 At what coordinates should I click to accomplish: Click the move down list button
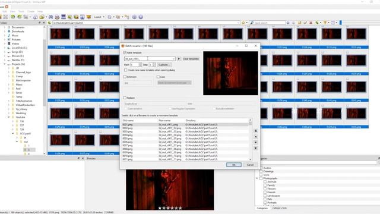point(255,143)
